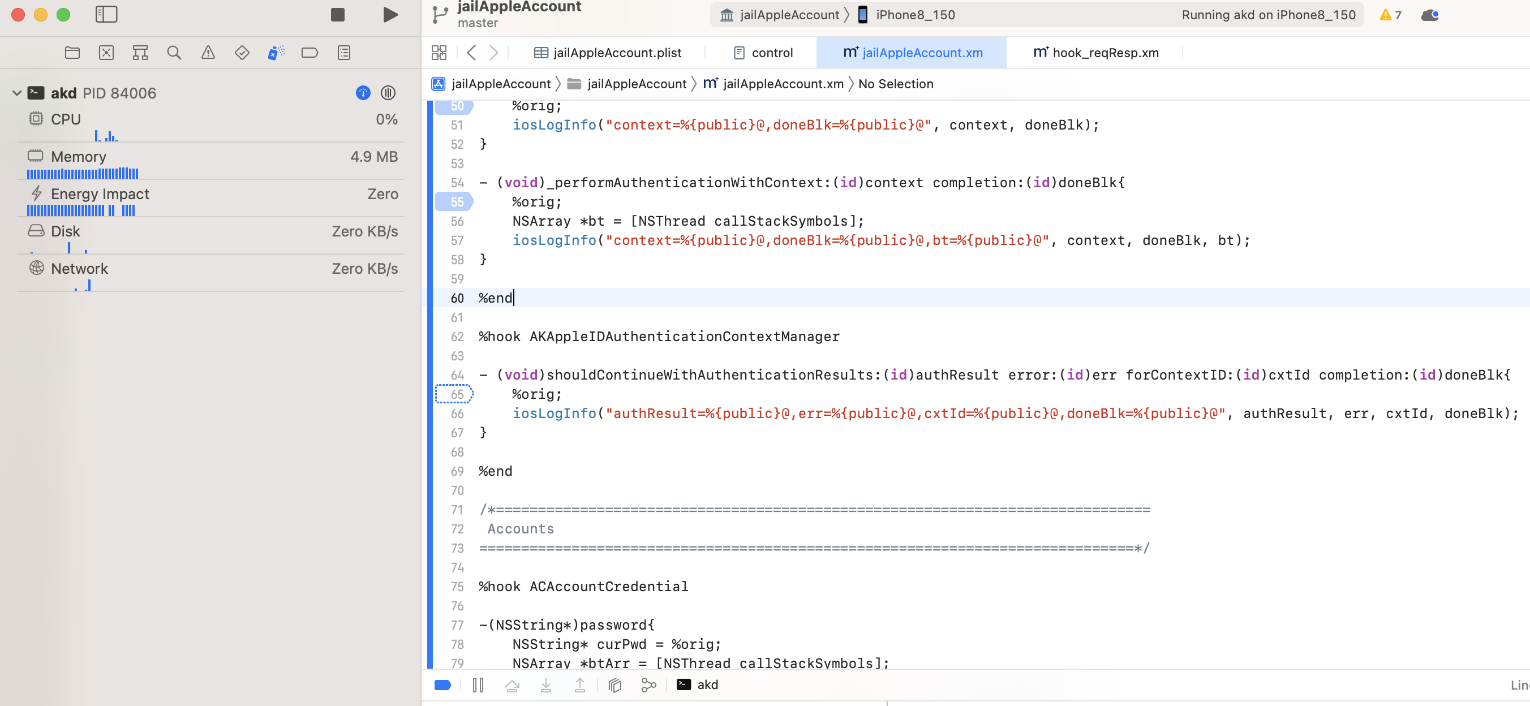1530x706 pixels.
Task: Stop the running akd process
Action: point(337,14)
